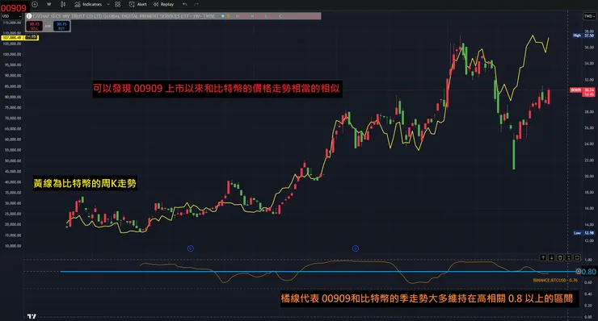
Task: Open the candlestick chart style picker
Action: point(63,4)
